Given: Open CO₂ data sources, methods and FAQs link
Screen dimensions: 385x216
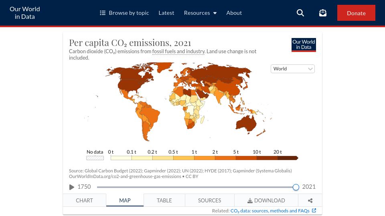Looking at the screenshot, I should coord(273,211).
